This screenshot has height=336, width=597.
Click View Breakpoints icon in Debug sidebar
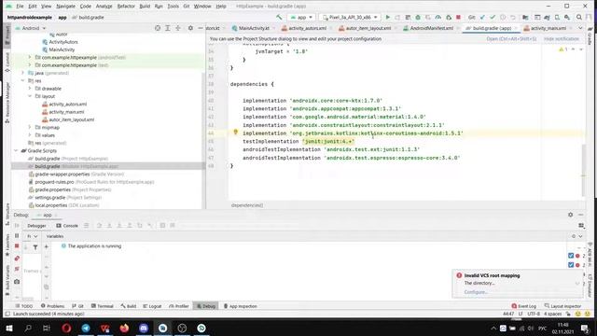pos(17,259)
